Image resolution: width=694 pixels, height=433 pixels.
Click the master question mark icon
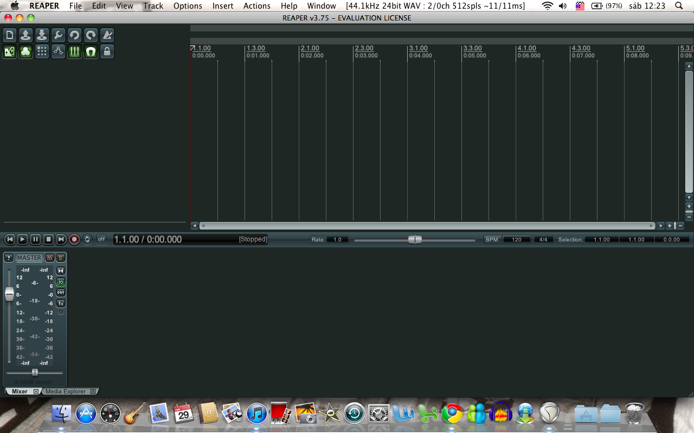coord(9,258)
